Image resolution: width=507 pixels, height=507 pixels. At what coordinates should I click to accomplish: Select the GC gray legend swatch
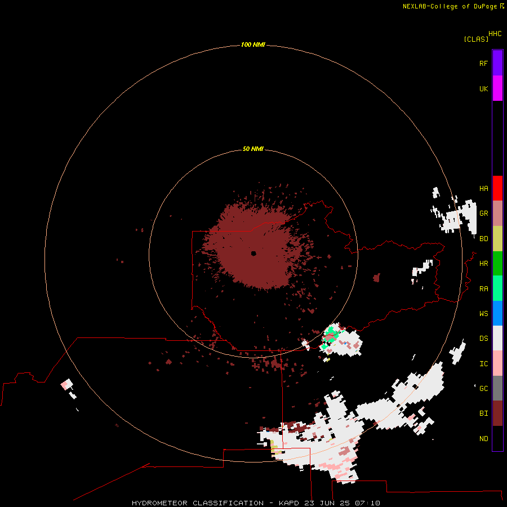point(497,388)
